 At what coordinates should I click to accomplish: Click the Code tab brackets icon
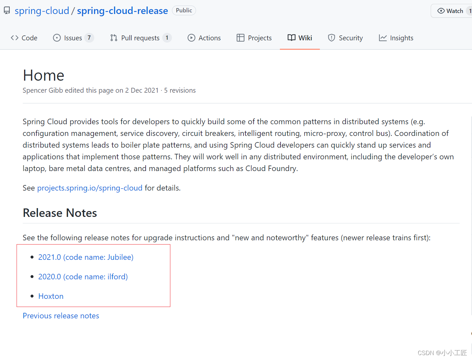coord(14,38)
